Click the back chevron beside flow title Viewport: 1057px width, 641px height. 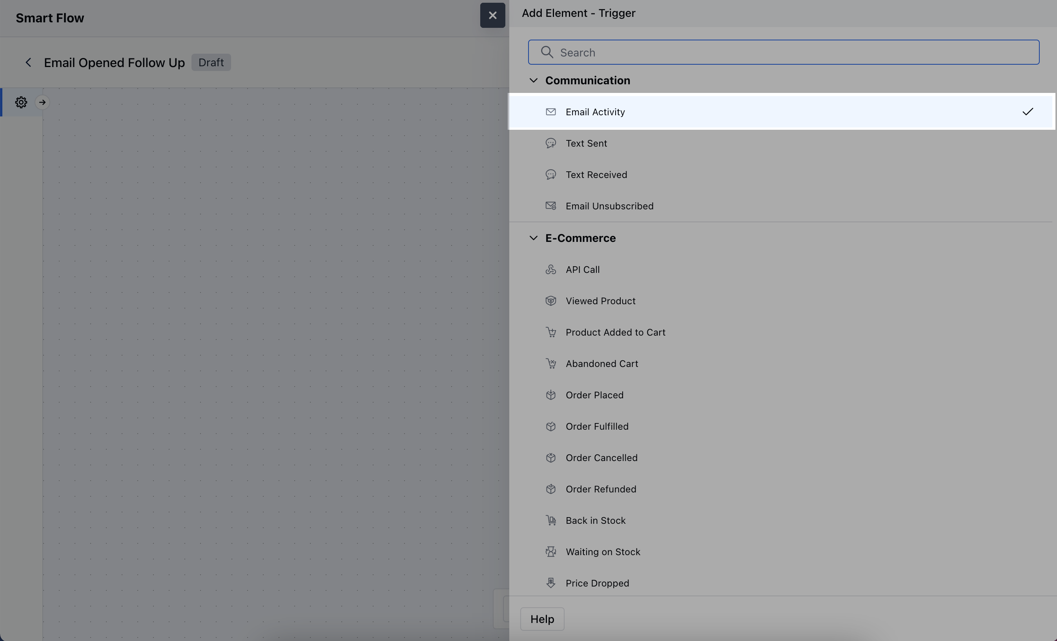[28, 63]
